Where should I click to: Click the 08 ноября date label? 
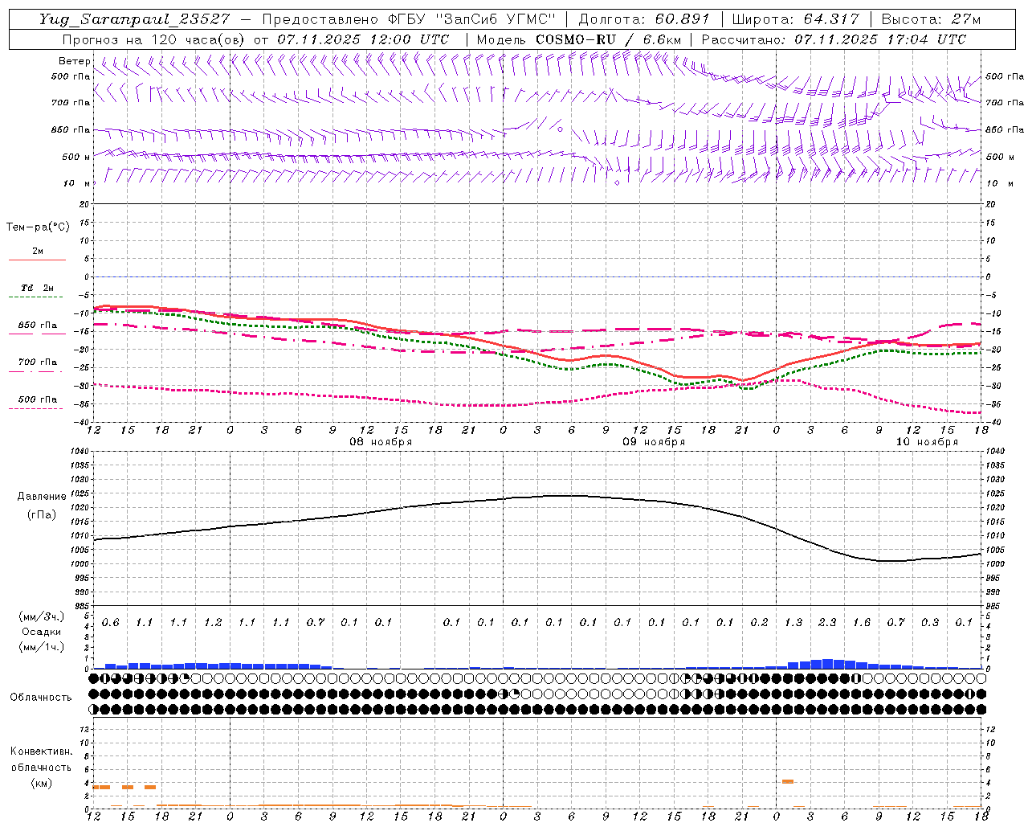click(381, 442)
